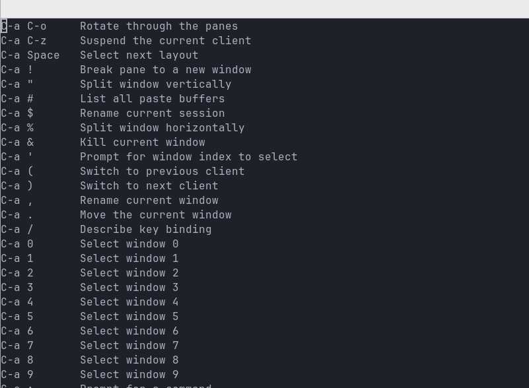Click 'List all paste buffers' text
Image resolution: width=529 pixels, height=388 pixels.
coord(152,99)
